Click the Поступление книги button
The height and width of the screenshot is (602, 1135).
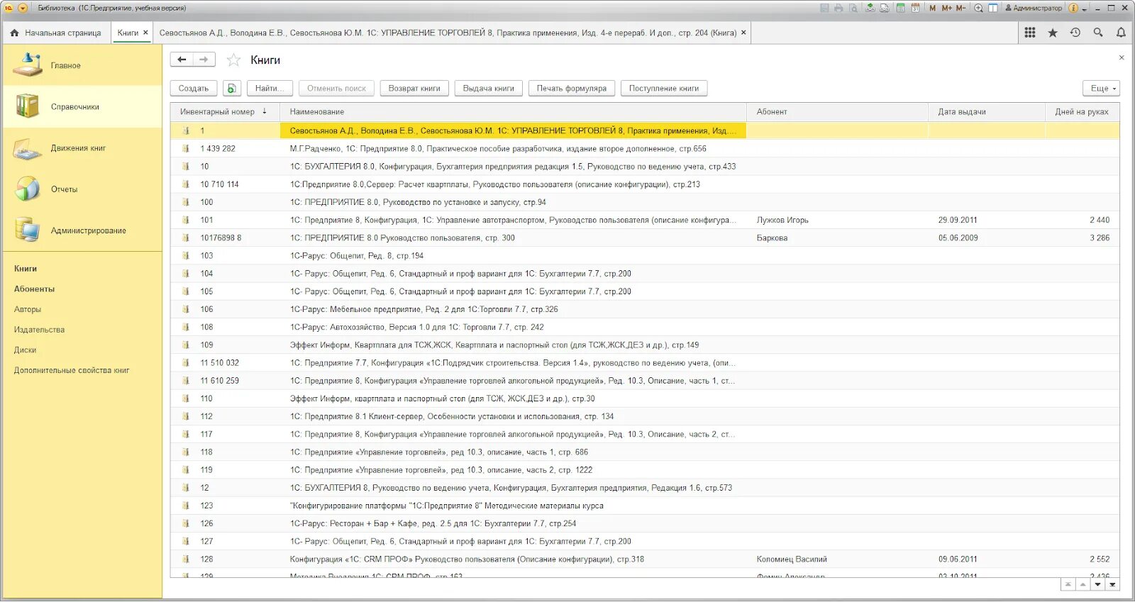click(x=664, y=89)
